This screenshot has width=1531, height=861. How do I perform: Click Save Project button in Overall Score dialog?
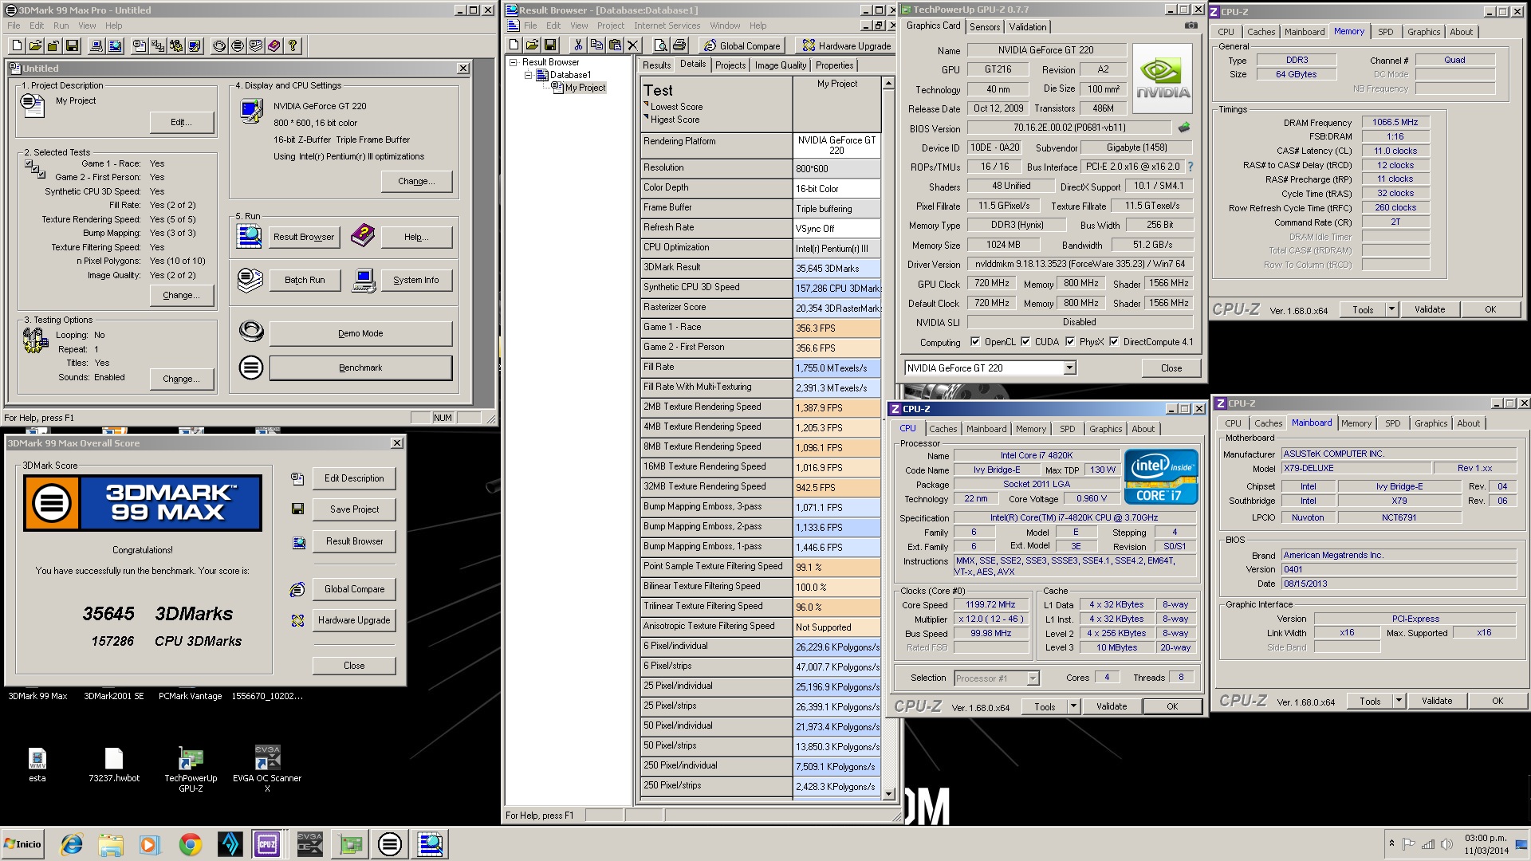[x=354, y=509]
